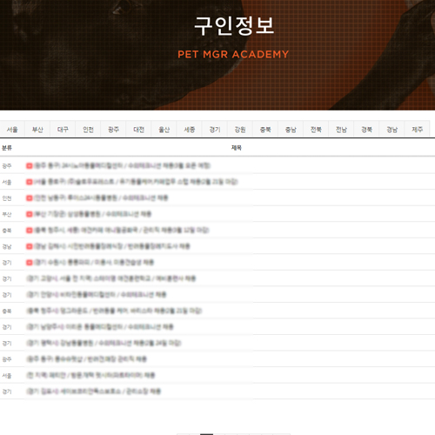
Task: Select the 부산 region tab
Action: (x=37, y=130)
